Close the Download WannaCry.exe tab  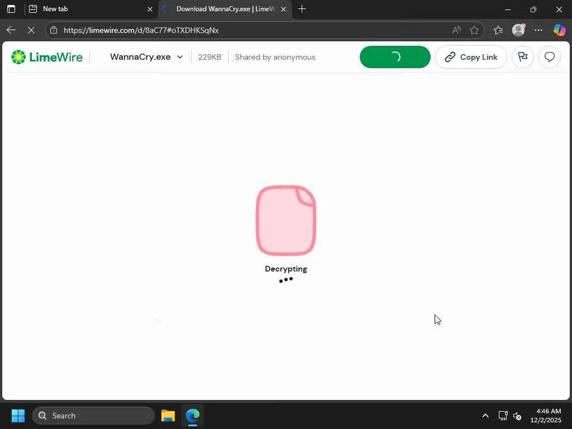[283, 9]
